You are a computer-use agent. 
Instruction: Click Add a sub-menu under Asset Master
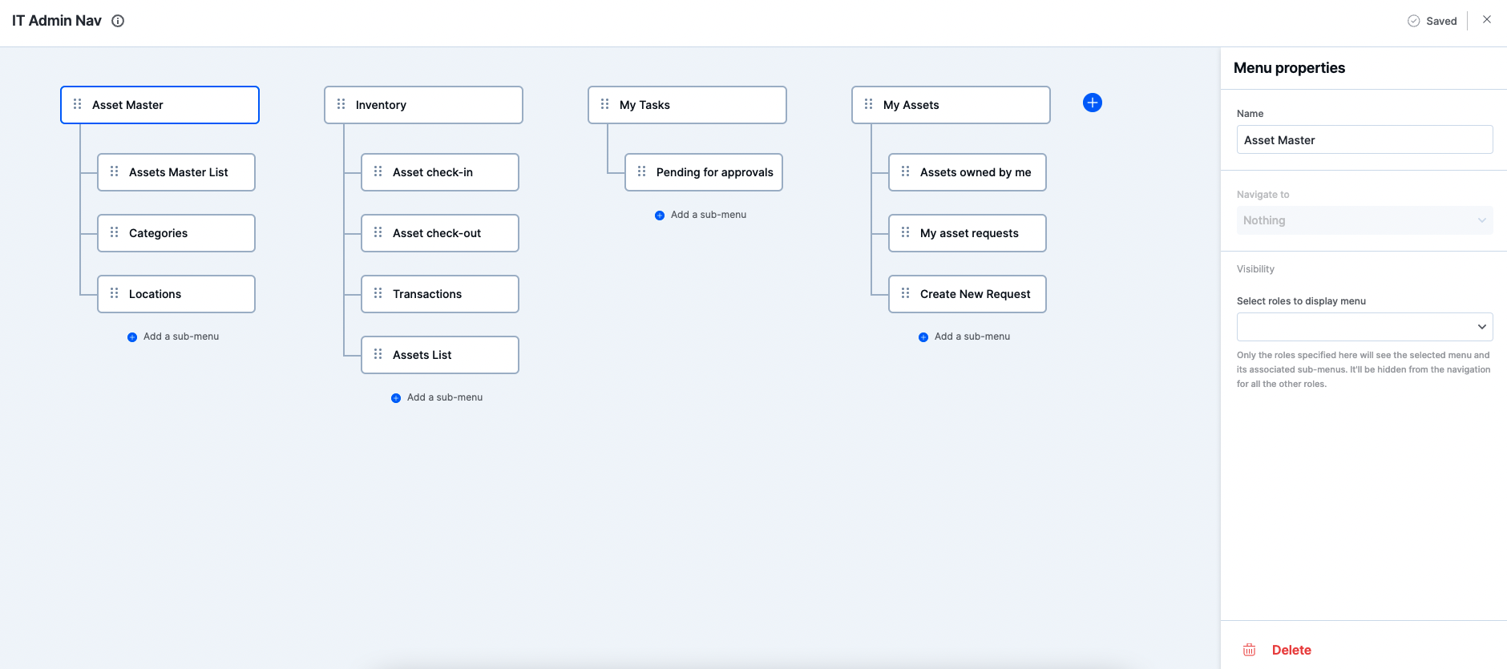(x=181, y=337)
